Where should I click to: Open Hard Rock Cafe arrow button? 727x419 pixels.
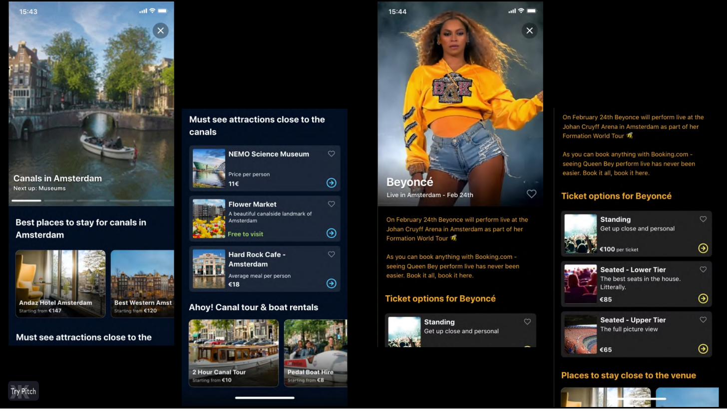331,283
